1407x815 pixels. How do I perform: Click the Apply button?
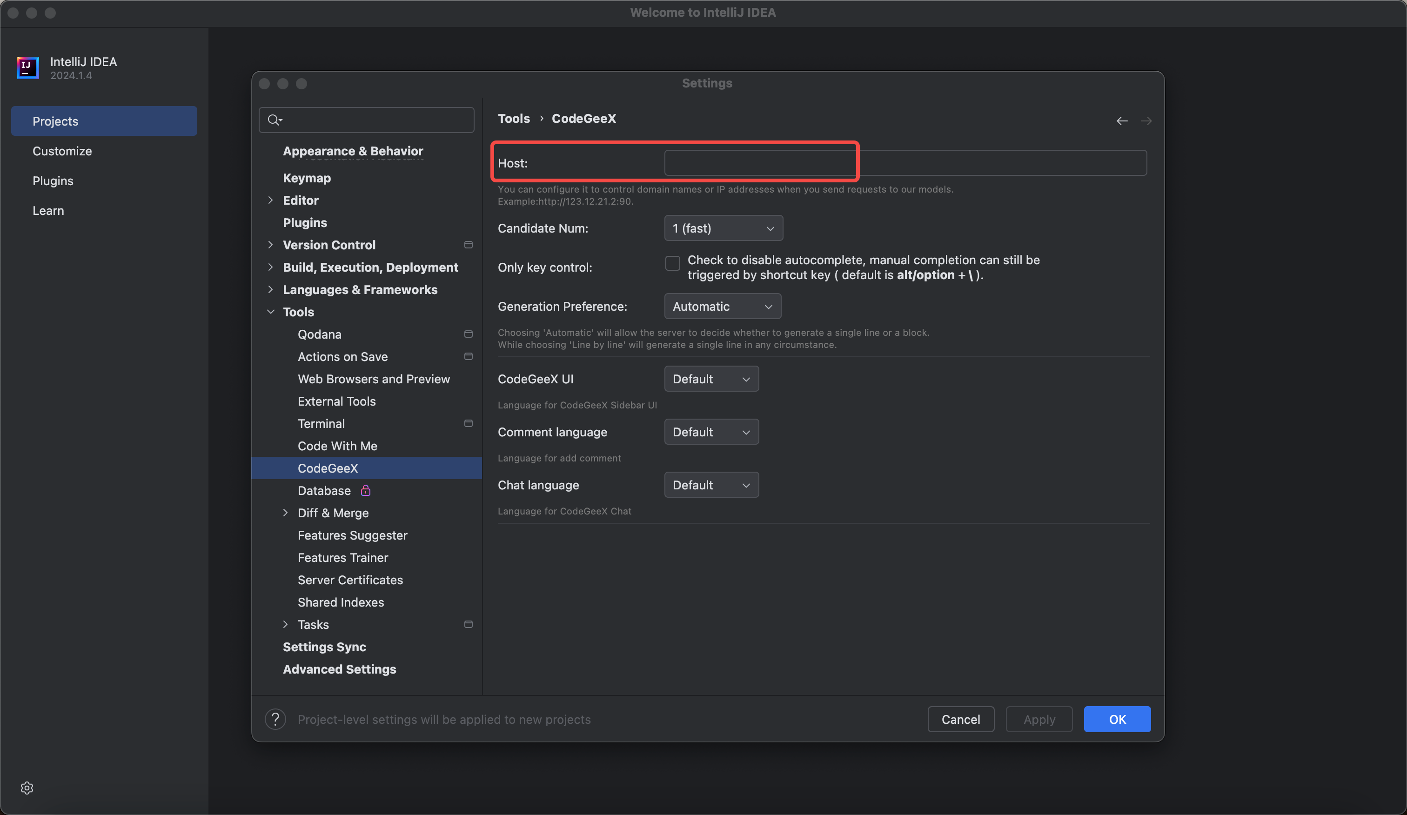pos(1038,719)
